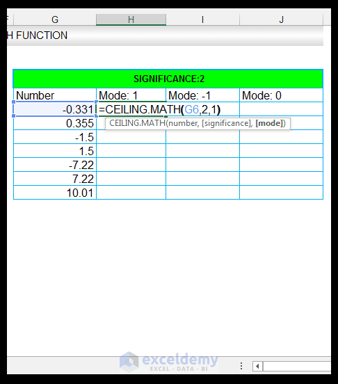338x384 pixels.
Task: Select column G header
Action: tap(55, 19)
